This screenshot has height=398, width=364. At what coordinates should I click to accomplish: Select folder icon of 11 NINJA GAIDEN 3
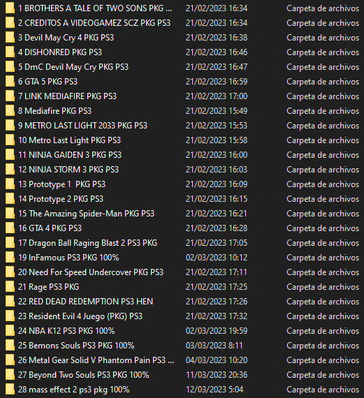(10, 155)
